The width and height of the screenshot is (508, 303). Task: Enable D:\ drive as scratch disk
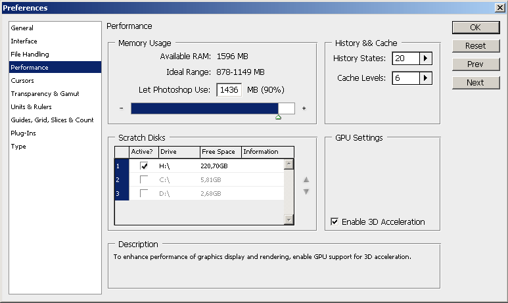click(x=144, y=193)
